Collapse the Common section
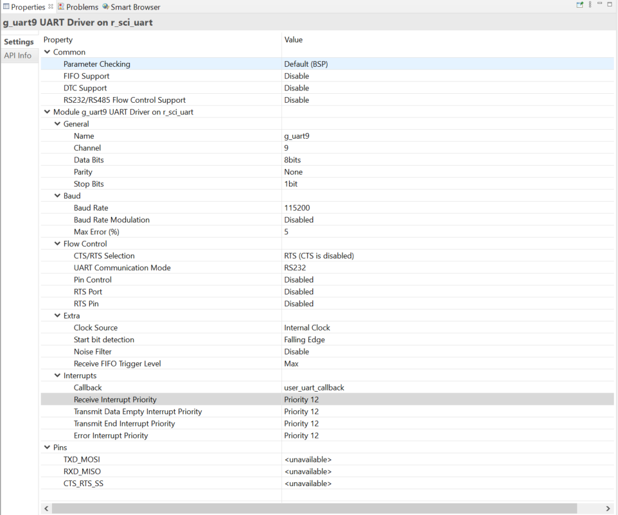 [48, 52]
